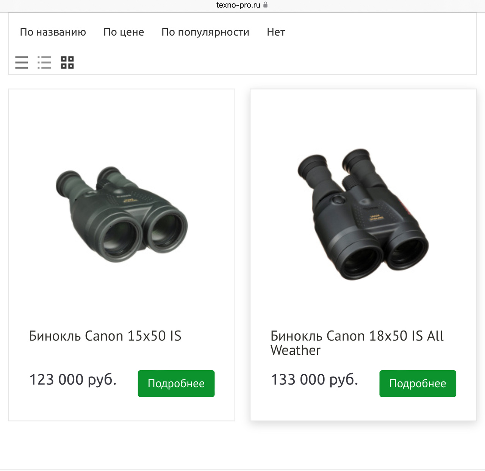
Task: Open the Бинокль Canon 15x50 IS title link
Action: [105, 336]
